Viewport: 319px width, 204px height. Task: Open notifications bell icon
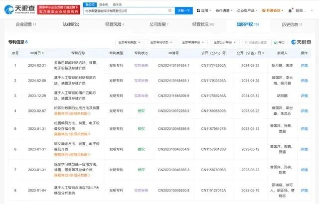point(290,10)
